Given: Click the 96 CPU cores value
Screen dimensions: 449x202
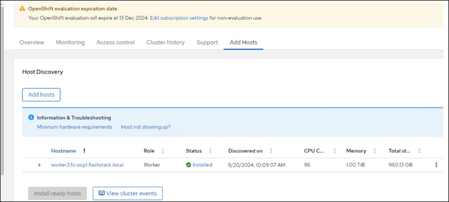Looking at the screenshot, I should tap(307, 165).
